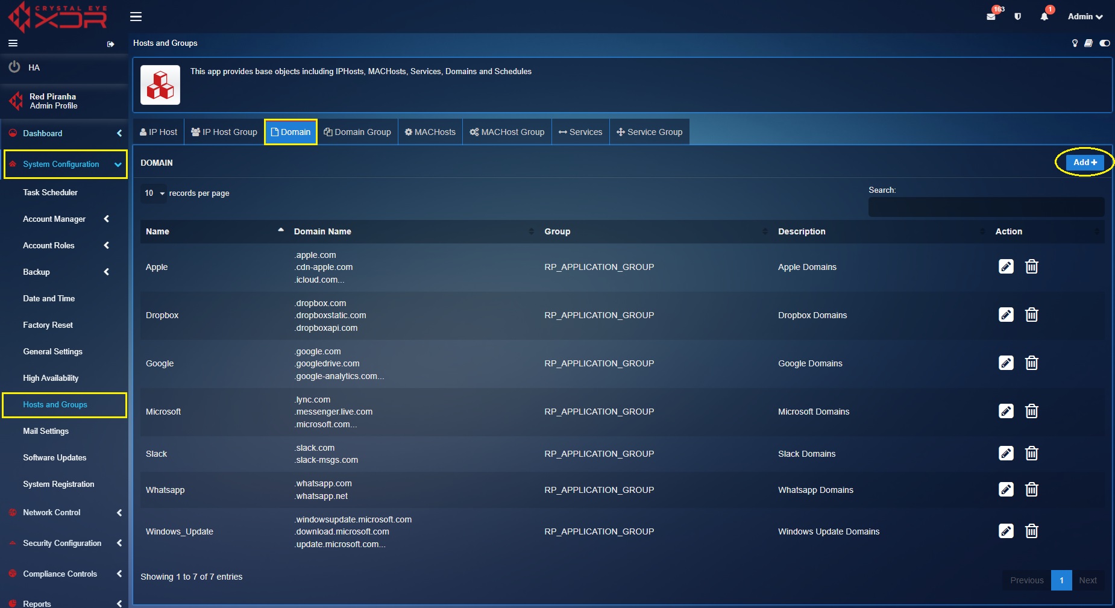
Task: Edit the Dropbox domain entry
Action: point(1006,315)
